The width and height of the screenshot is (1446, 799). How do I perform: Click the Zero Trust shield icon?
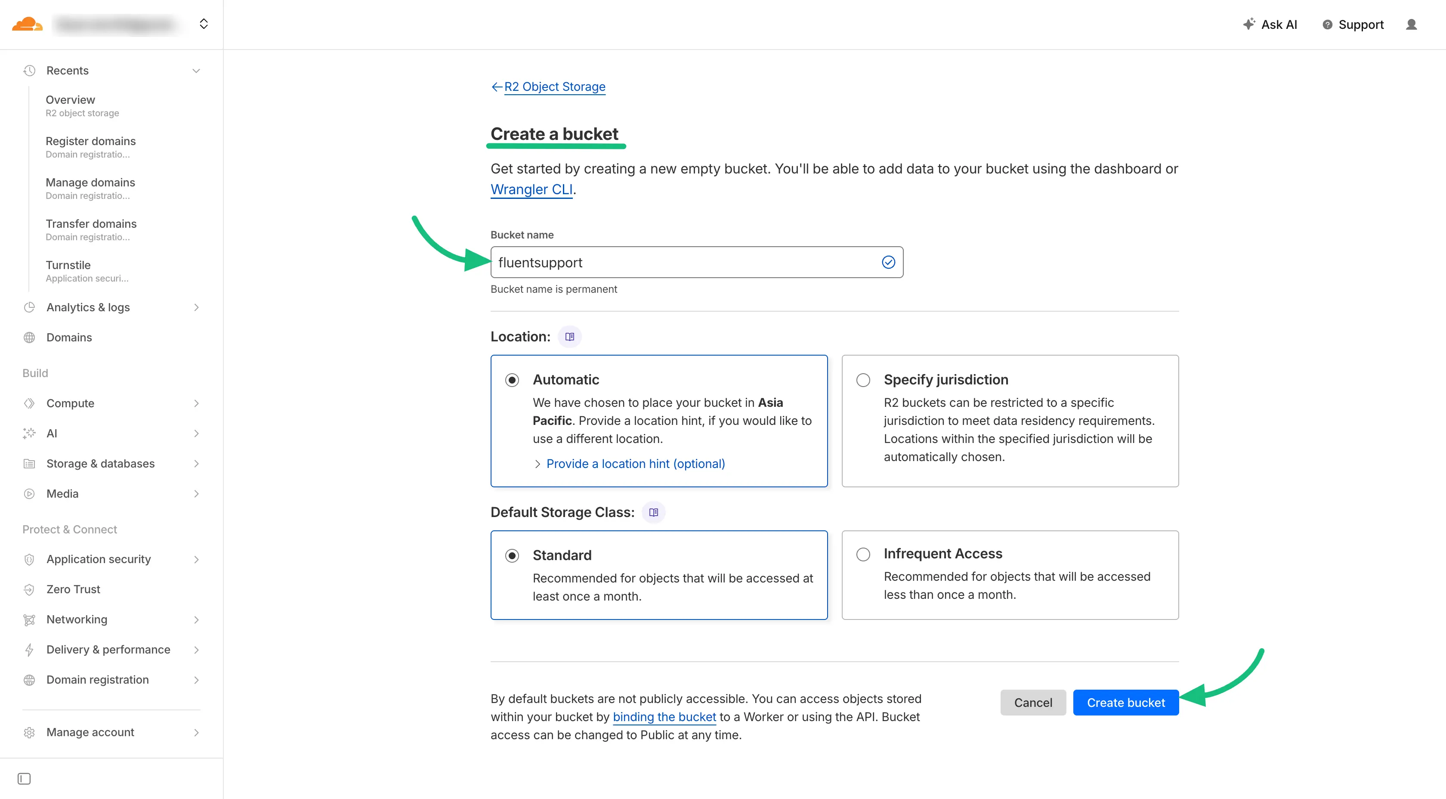(29, 589)
